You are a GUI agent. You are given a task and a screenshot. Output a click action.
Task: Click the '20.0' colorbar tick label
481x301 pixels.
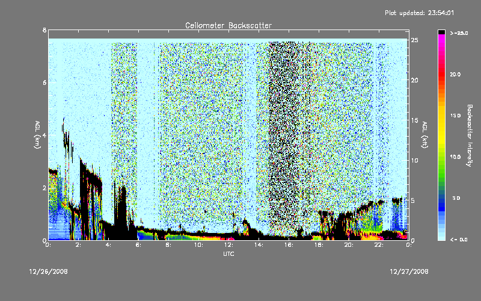(x=455, y=74)
